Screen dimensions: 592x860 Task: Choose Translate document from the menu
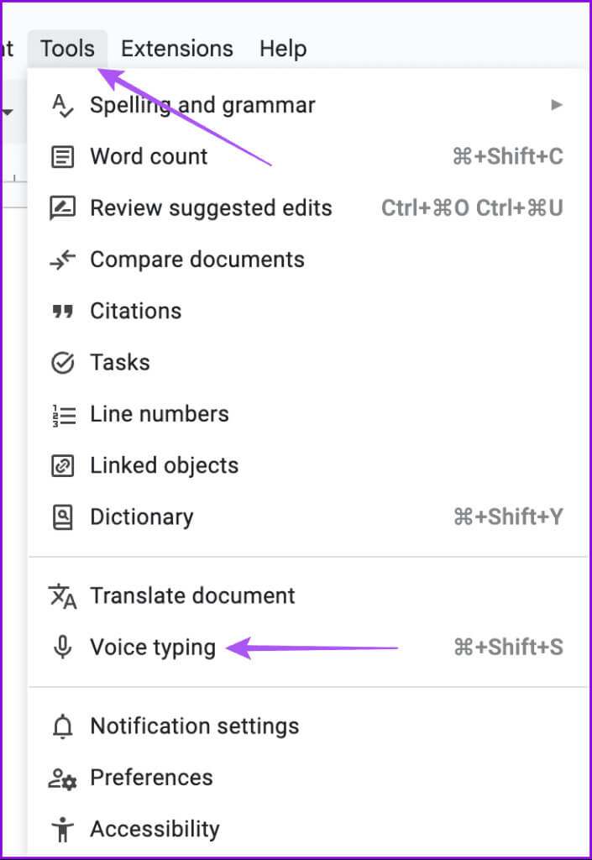click(192, 596)
